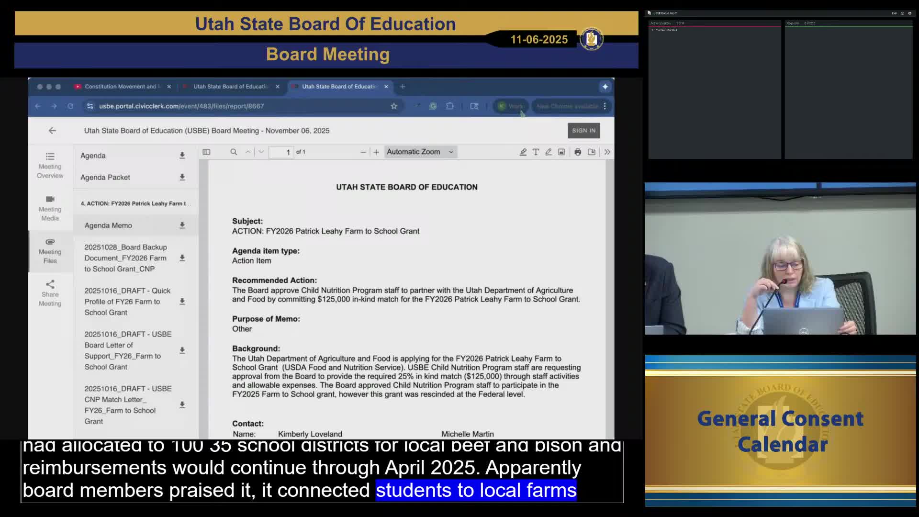The image size is (919, 517).
Task: Download the Agenda file
Action: [x=182, y=155]
